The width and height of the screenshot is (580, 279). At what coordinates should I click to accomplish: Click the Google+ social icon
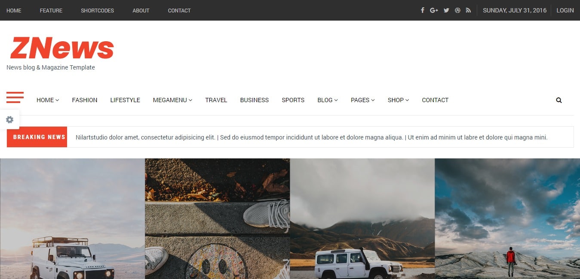[x=434, y=10]
